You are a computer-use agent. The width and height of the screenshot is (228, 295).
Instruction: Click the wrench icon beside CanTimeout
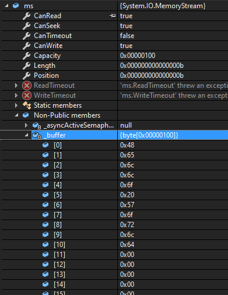(27, 36)
